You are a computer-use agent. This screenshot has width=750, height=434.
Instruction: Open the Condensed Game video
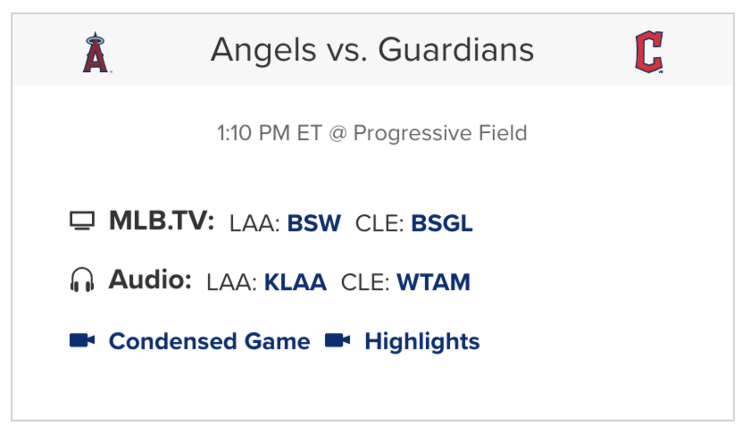210,341
